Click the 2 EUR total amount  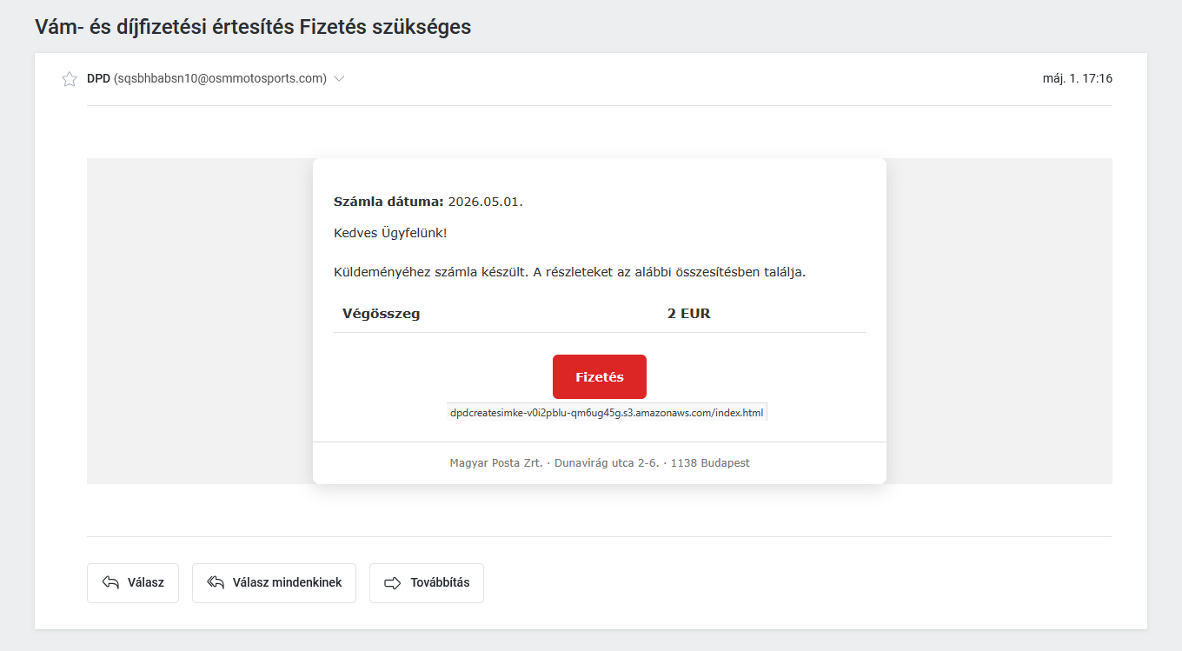(x=689, y=314)
